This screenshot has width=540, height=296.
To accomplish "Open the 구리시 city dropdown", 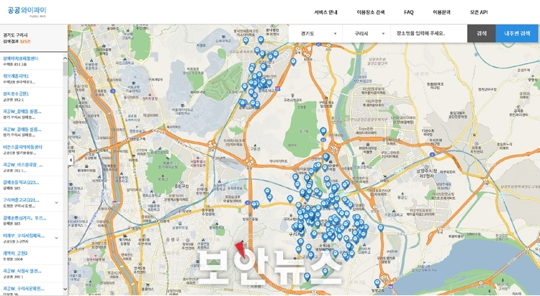I will pyautogui.click(x=366, y=33).
